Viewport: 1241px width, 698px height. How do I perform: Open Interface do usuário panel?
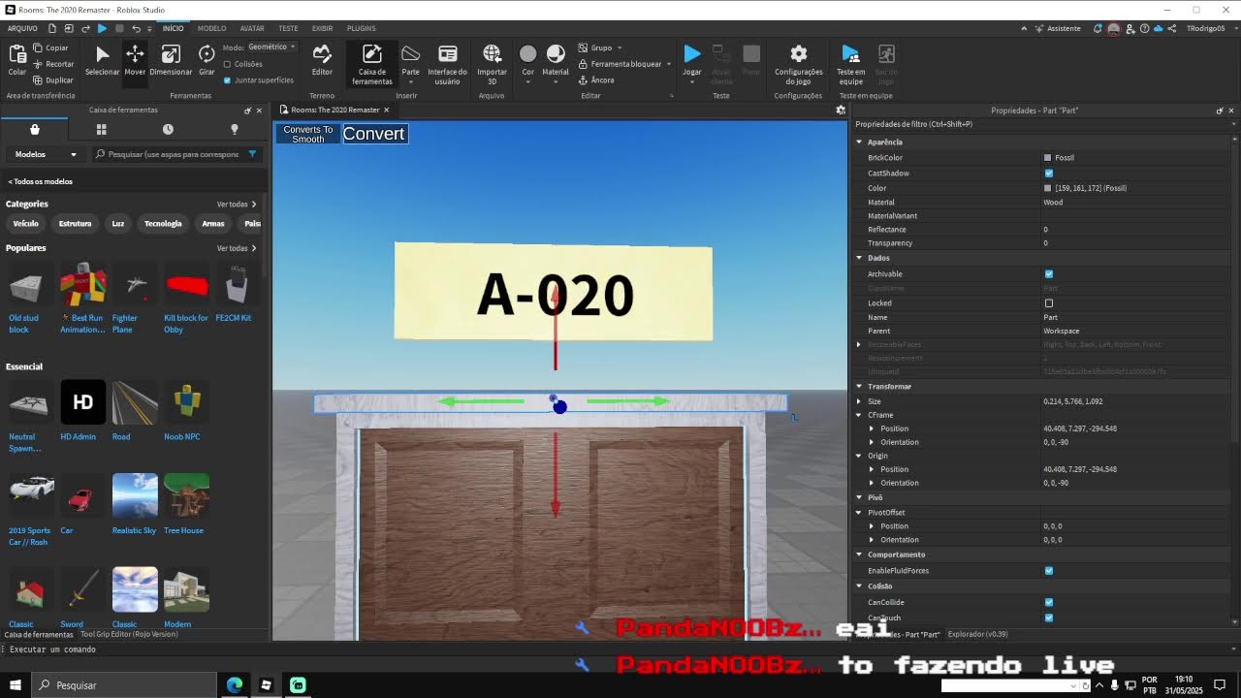click(447, 64)
